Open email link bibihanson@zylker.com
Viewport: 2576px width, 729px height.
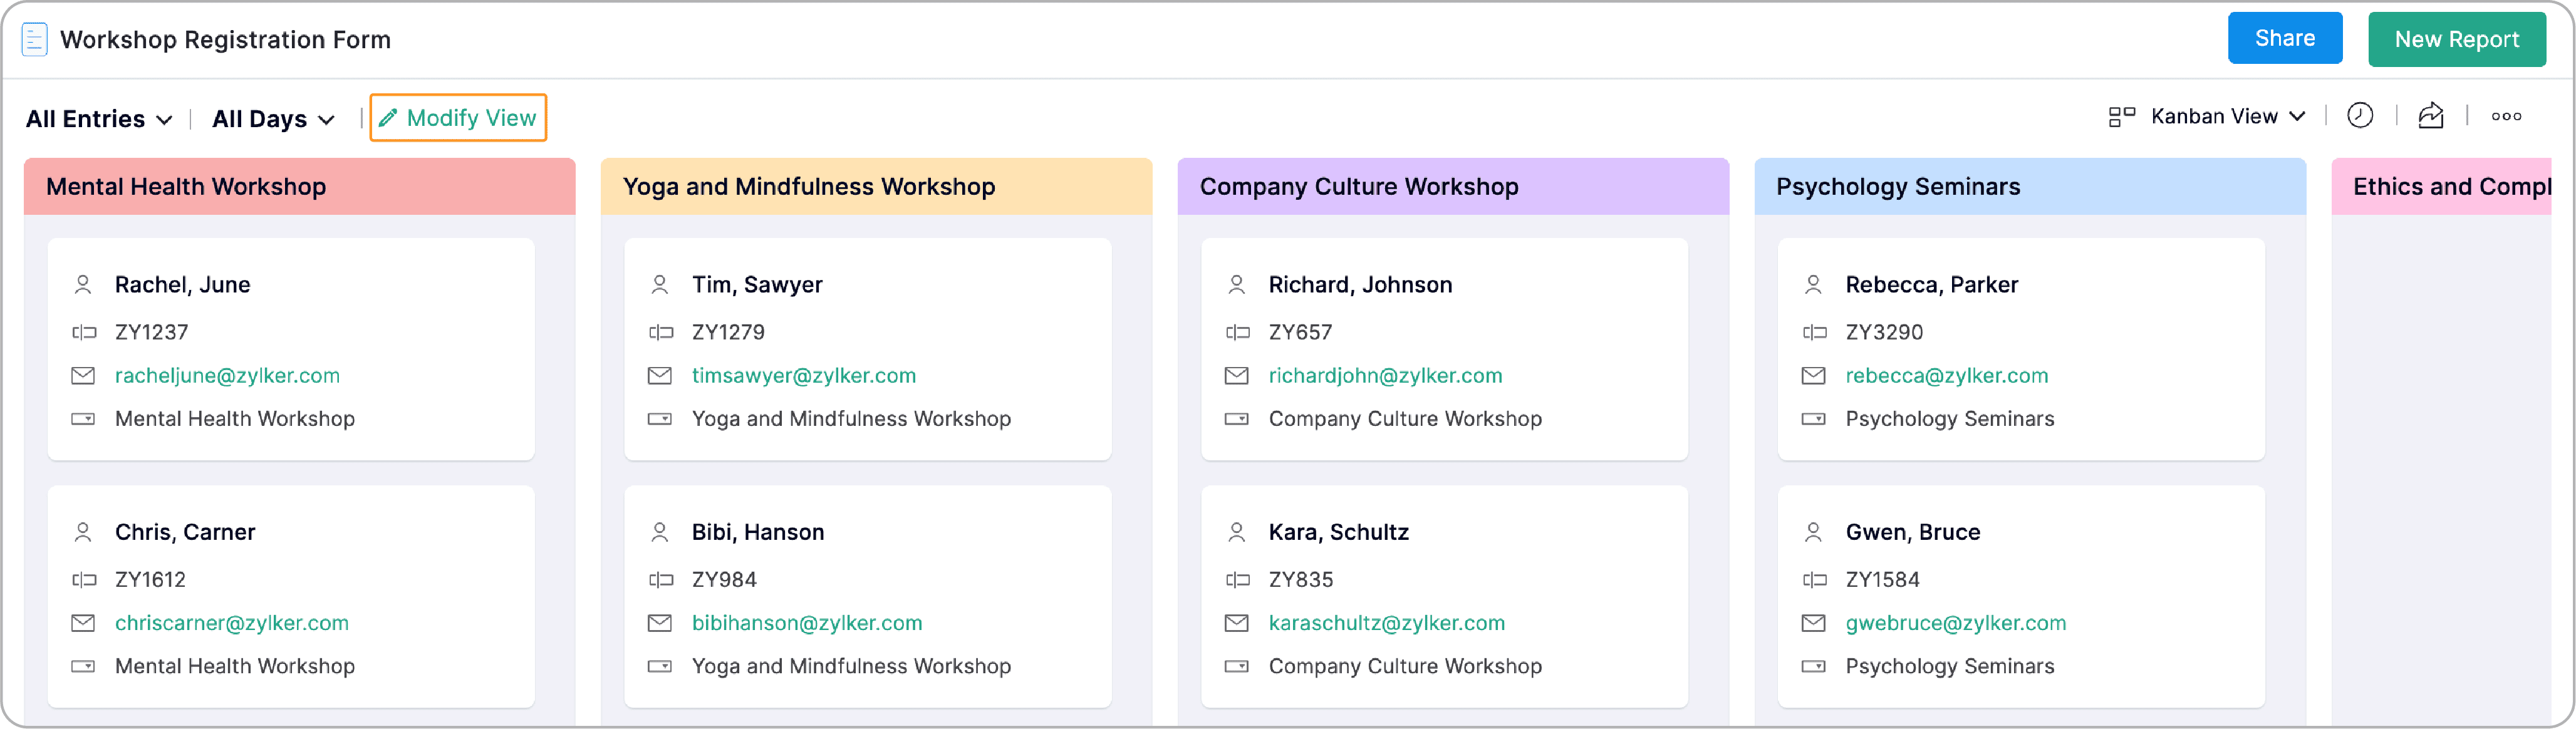(807, 624)
